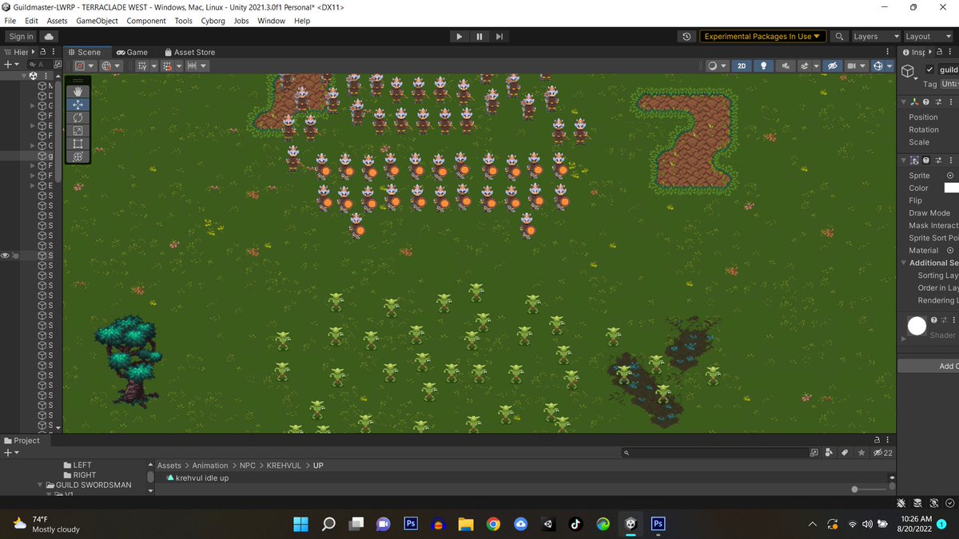Click the Step frame button
Image resolution: width=959 pixels, height=539 pixels.
click(499, 36)
